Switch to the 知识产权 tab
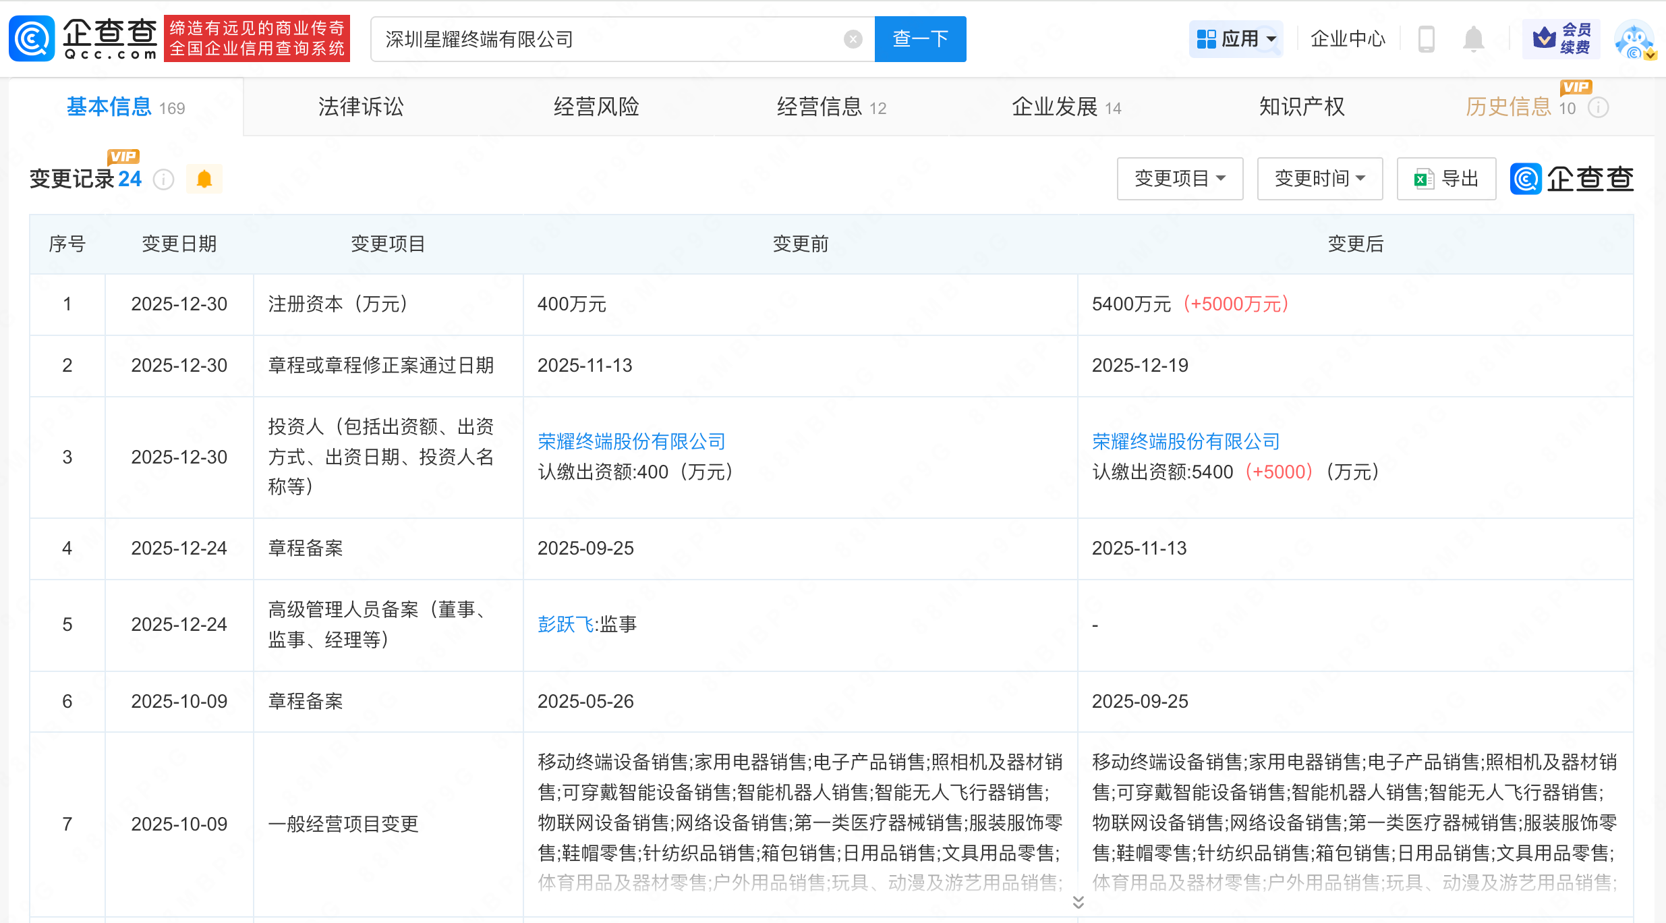The height and width of the screenshot is (923, 1666). click(x=1301, y=107)
